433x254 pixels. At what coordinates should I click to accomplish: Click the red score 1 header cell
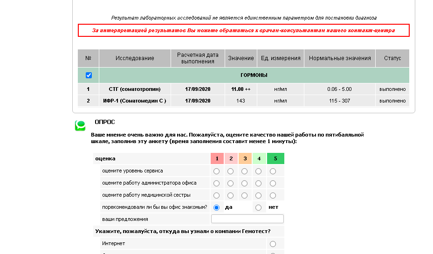(x=217, y=158)
